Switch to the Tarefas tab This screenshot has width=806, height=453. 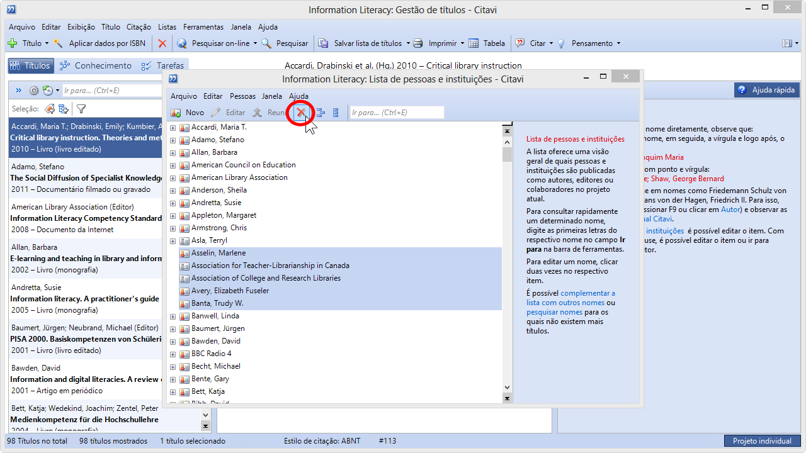coord(163,65)
